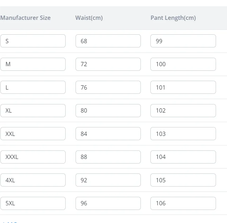Image resolution: width=227 pixels, height=223 pixels.
Task: Edit the Waist field with value 84
Action: (x=108, y=134)
